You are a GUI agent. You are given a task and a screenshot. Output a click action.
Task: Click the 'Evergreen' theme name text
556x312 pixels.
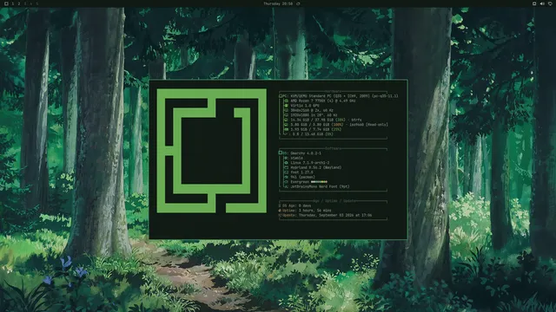click(300, 182)
